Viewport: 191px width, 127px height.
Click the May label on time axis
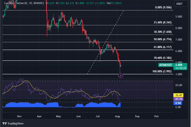(58, 116)
